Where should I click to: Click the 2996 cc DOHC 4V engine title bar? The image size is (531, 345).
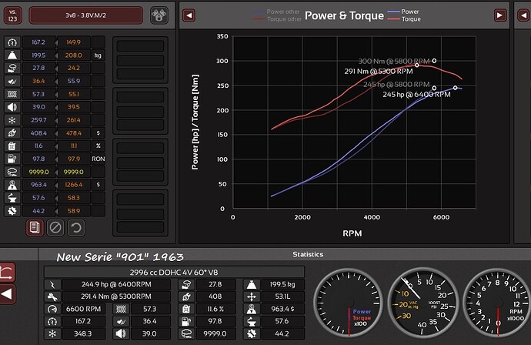(x=174, y=271)
